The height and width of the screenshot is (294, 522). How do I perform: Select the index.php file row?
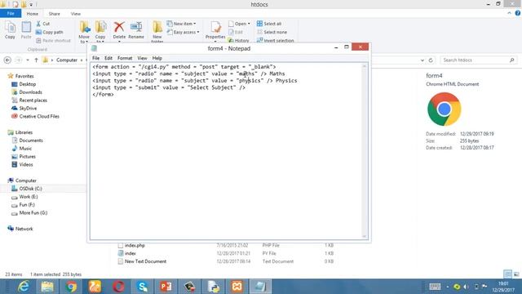coord(225,245)
